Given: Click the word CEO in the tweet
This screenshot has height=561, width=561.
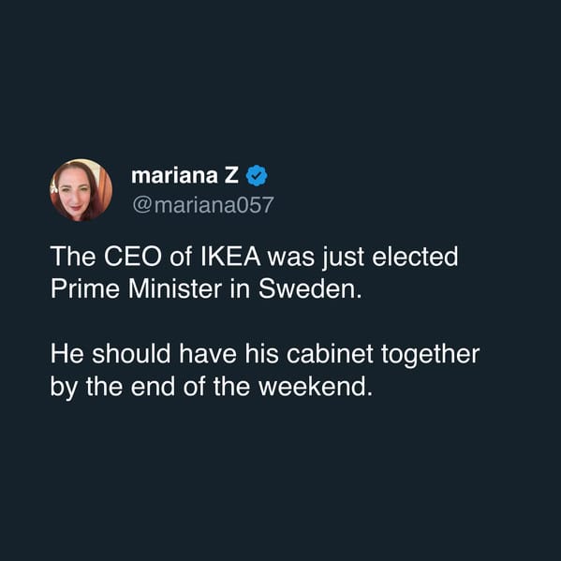Looking at the screenshot, I should coord(133,257).
